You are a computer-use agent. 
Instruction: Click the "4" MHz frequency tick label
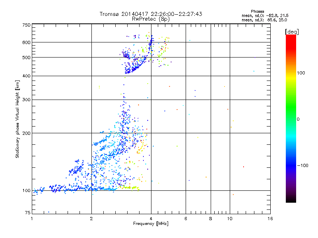(x=151, y=219)
